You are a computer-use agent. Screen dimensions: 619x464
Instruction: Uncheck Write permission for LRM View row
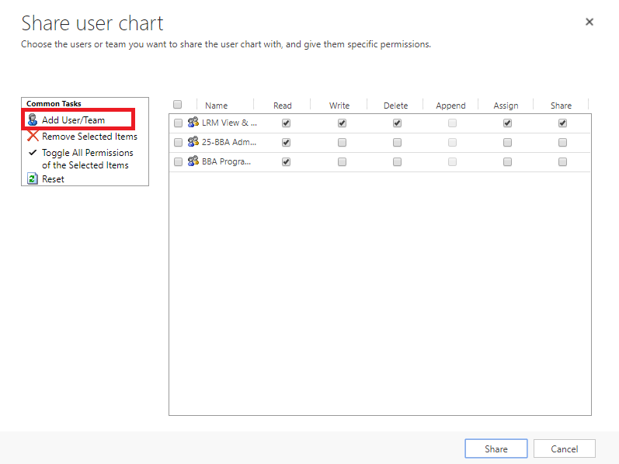pyautogui.click(x=342, y=123)
